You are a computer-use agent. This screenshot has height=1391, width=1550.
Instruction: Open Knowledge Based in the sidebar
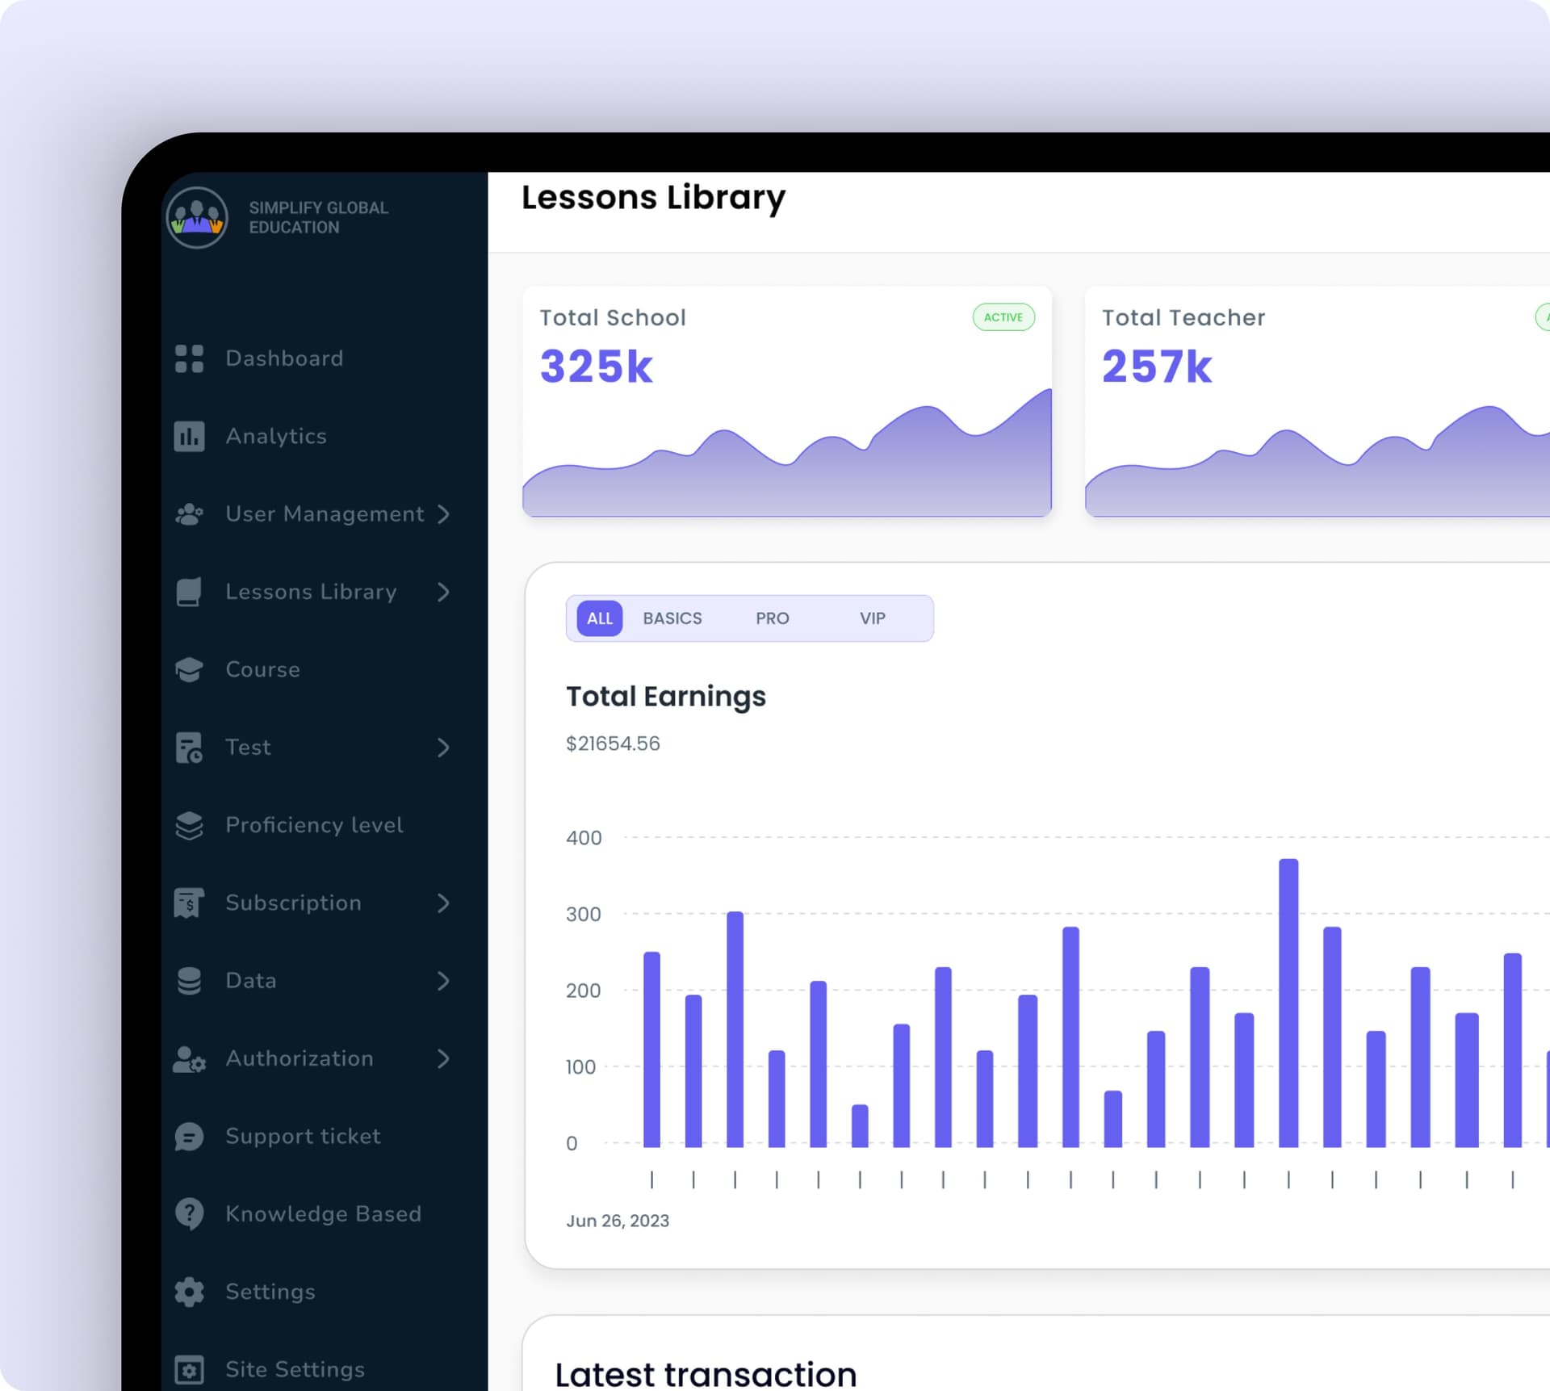tap(323, 1214)
